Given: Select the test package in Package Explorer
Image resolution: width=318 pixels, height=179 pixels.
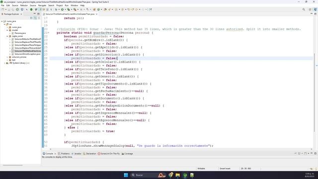Looking at the screenshot, I should coord(13,60).
